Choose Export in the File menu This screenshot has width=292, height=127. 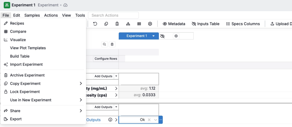(x=16, y=119)
